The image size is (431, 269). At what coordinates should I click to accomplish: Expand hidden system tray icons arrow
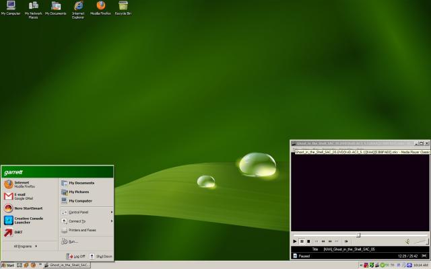pos(361,265)
